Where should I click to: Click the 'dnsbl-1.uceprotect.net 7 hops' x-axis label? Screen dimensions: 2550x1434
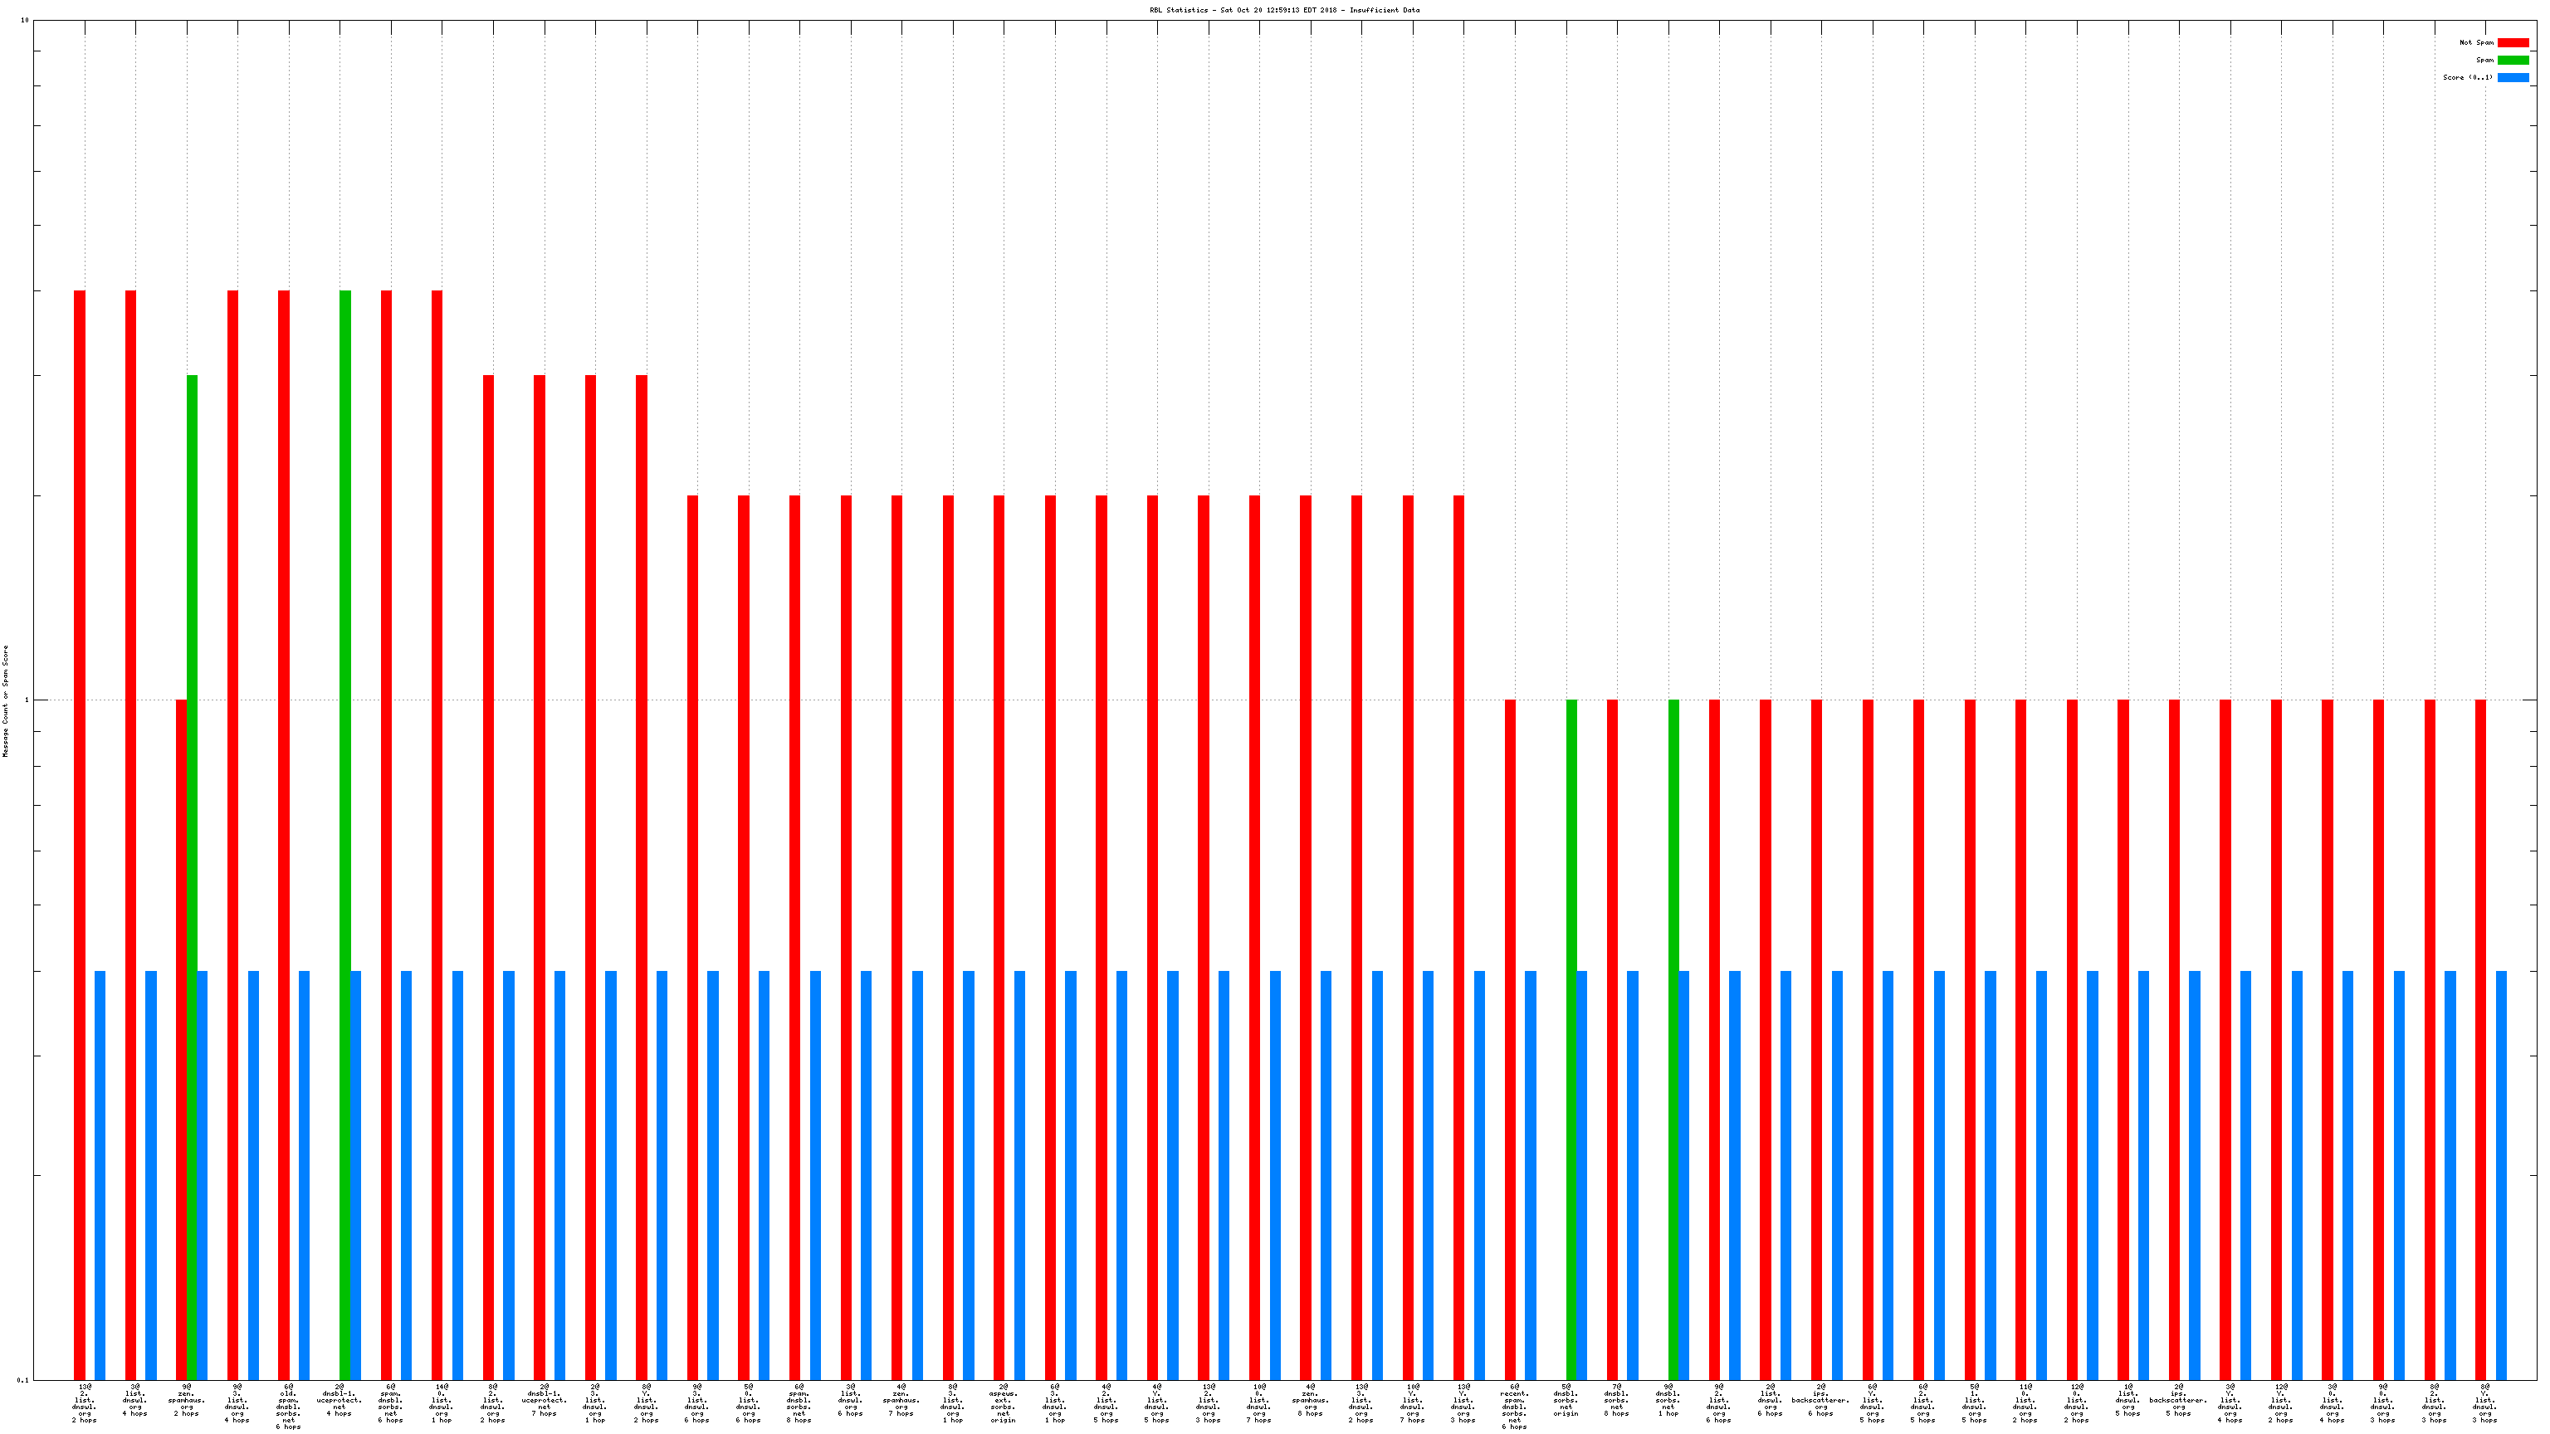point(544,1399)
